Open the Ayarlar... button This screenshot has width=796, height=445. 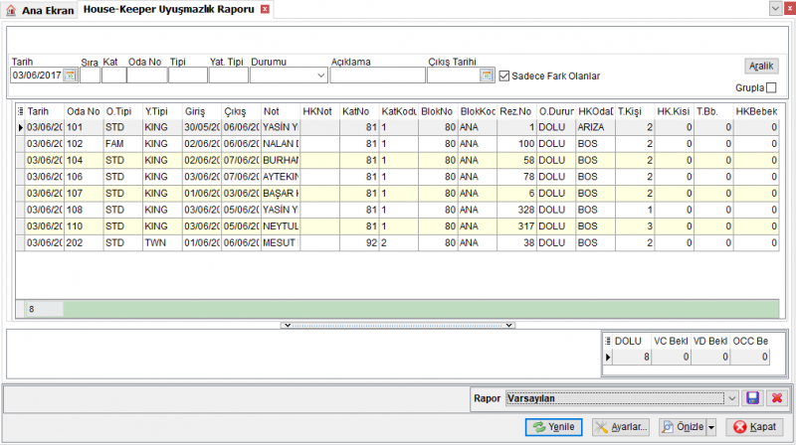pyautogui.click(x=620, y=427)
